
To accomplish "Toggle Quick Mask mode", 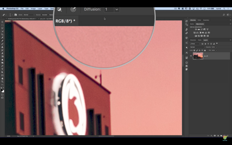I will [x=2, y=95].
